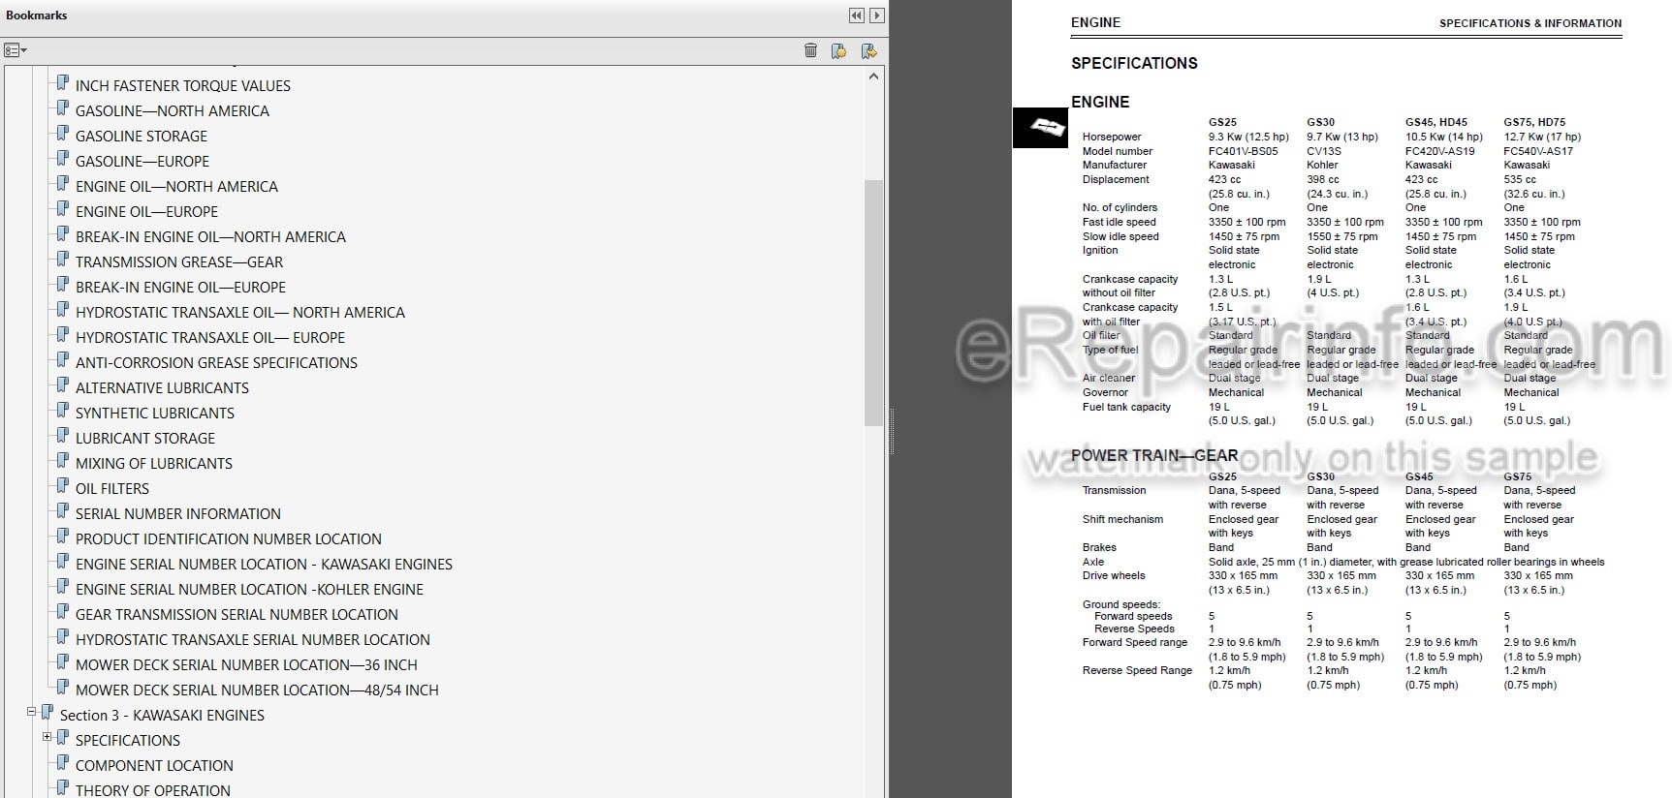Go to ANTI-CORROSION GREASE SPECIFICATIONS
This screenshot has width=1672, height=798.
click(216, 363)
